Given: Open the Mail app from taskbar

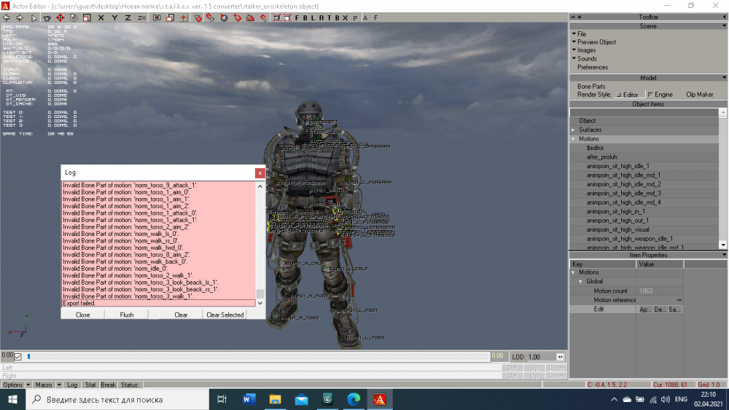Looking at the screenshot, I should tap(301, 399).
